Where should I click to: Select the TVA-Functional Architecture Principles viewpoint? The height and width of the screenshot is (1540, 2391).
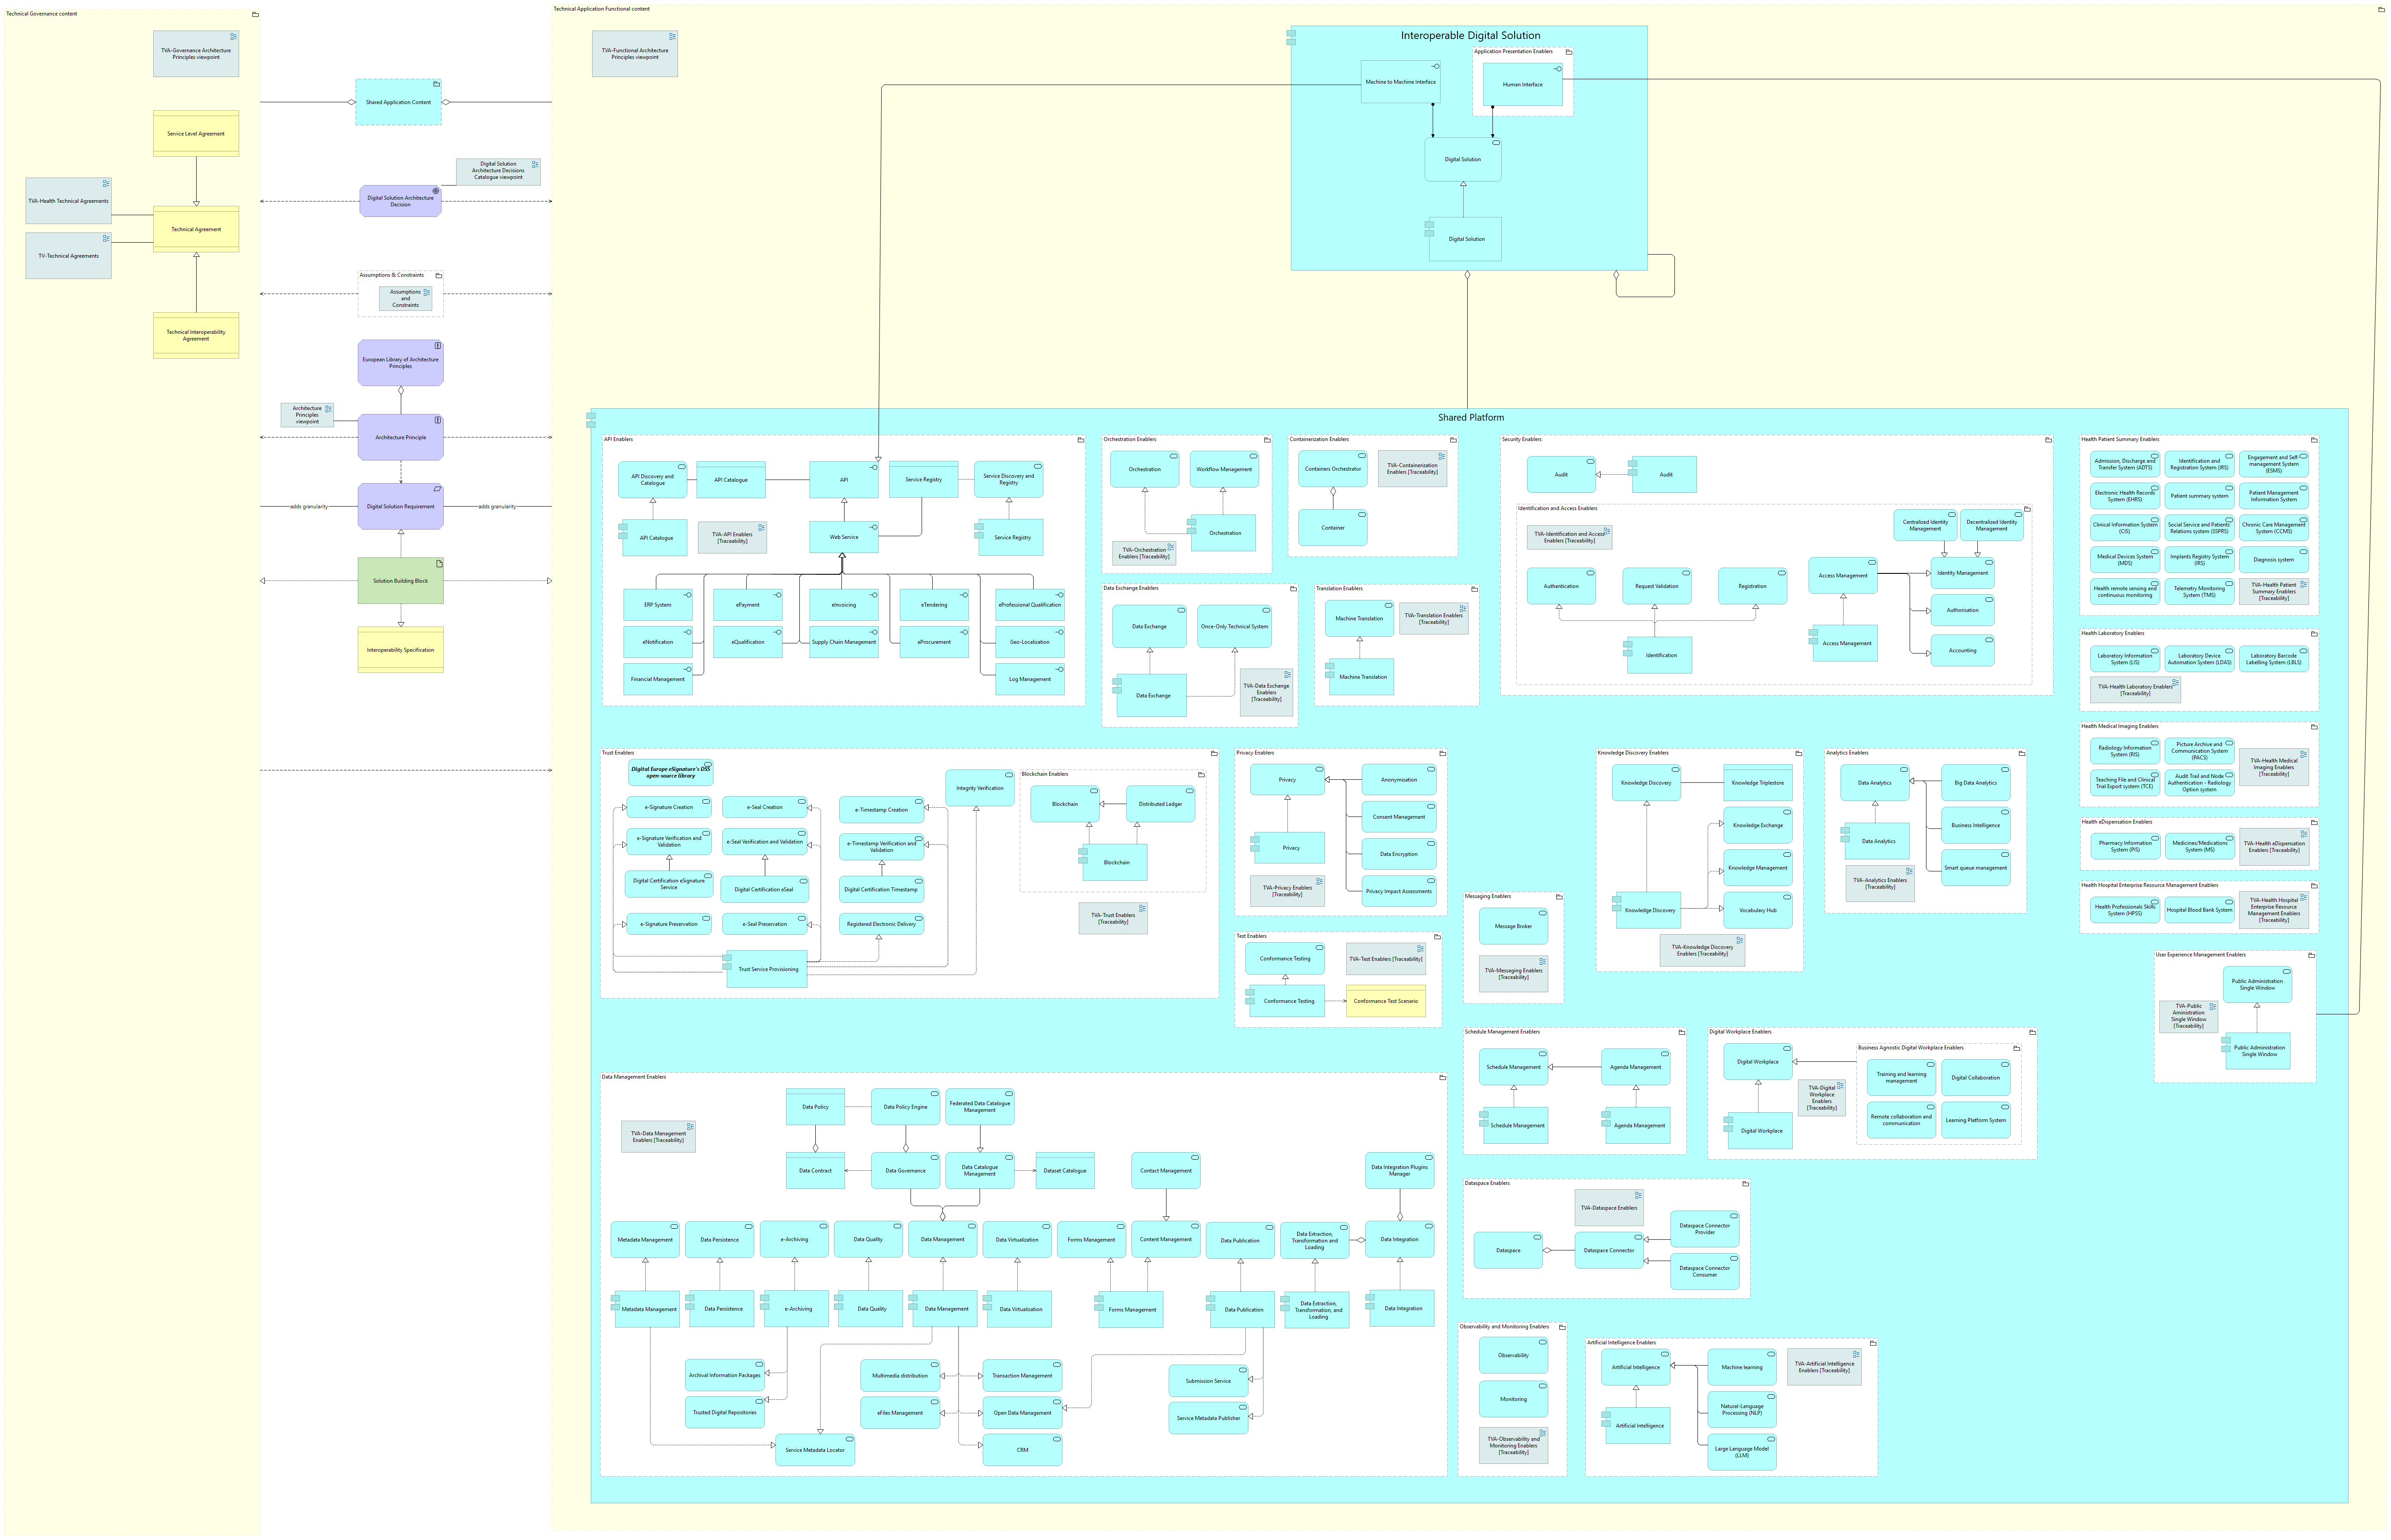coord(635,54)
